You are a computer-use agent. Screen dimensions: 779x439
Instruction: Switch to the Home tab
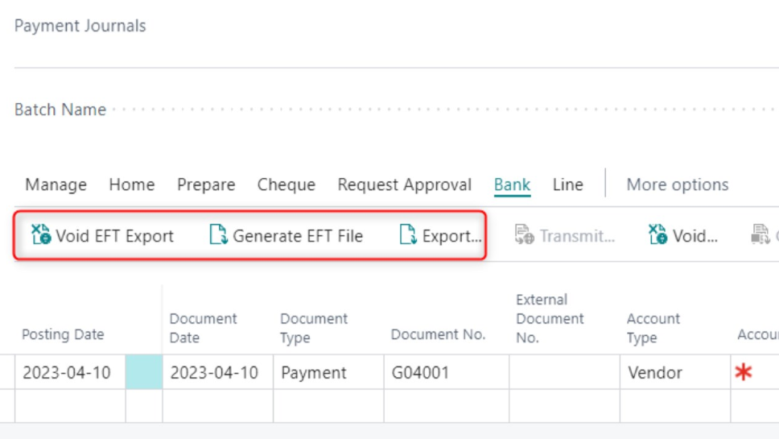(x=132, y=185)
